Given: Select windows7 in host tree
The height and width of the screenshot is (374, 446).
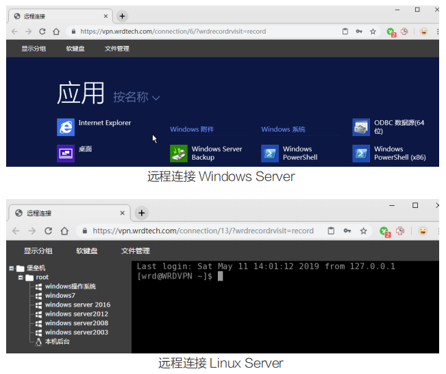Looking at the screenshot, I should pos(60,295).
